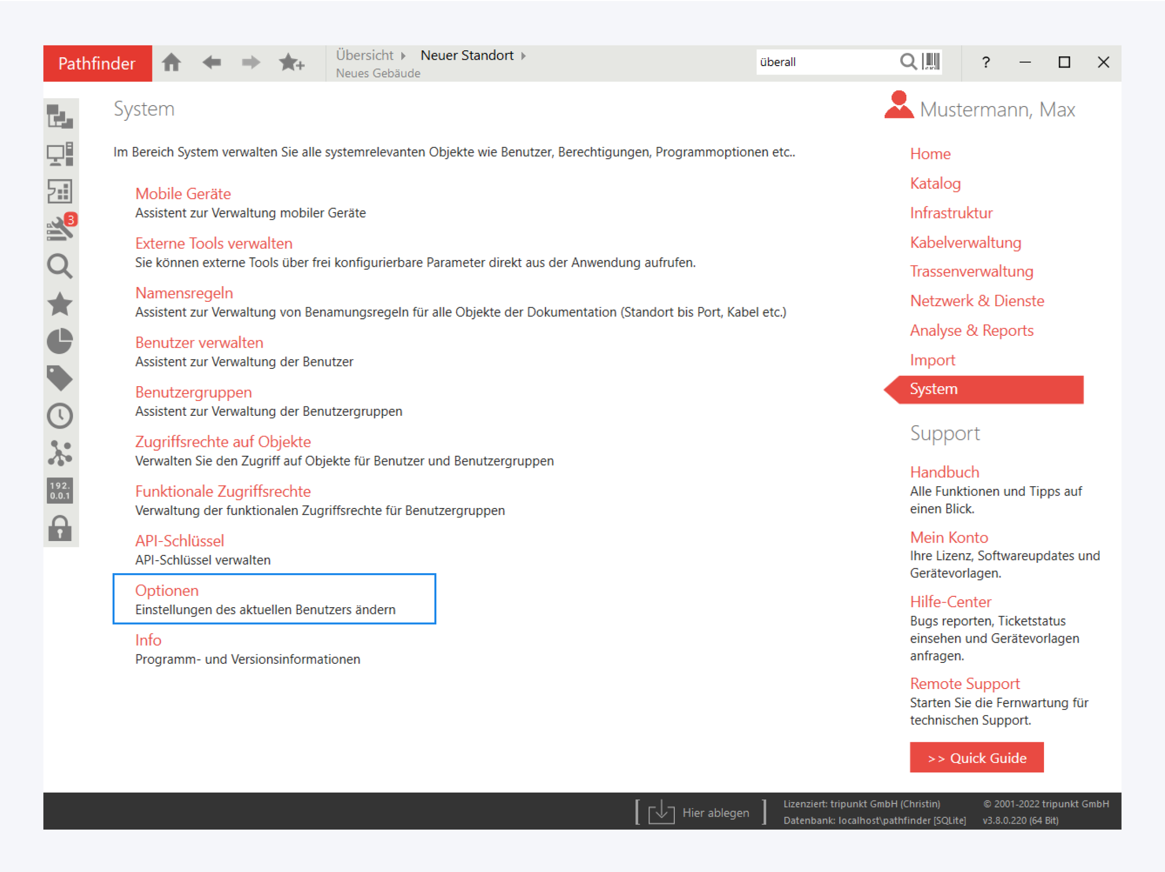Open the Benutzer verwalten link
This screenshot has height=872, width=1165.
199,343
